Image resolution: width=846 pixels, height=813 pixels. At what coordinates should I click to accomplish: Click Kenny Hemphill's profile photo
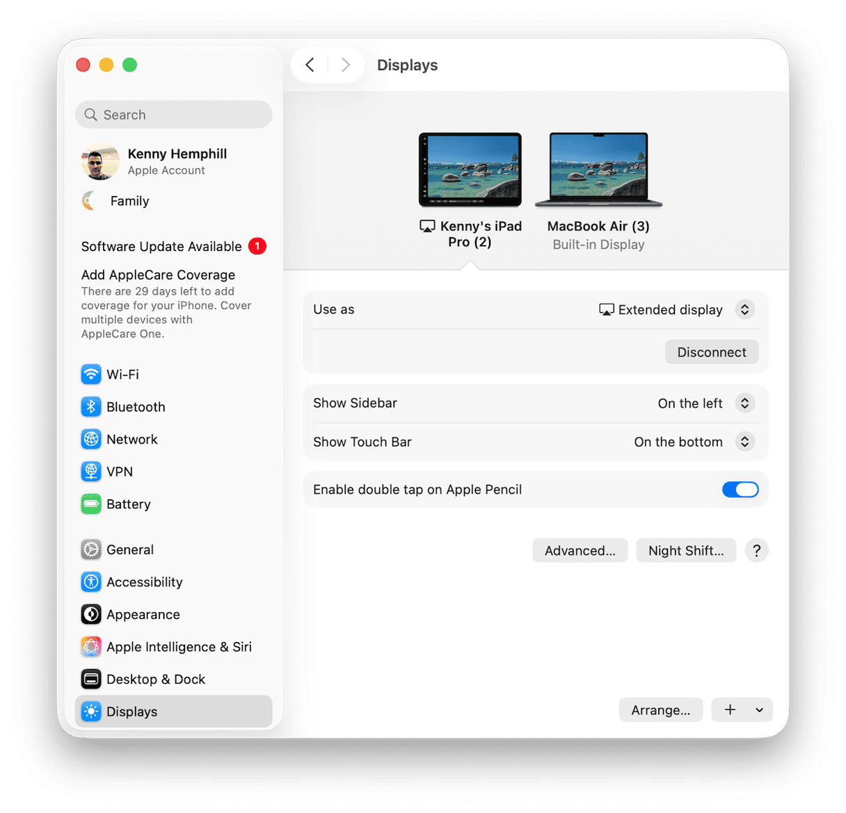pyautogui.click(x=99, y=161)
